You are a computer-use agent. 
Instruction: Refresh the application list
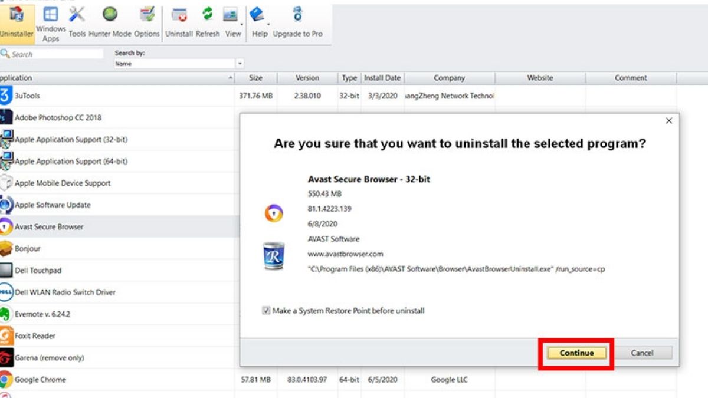coord(208,24)
